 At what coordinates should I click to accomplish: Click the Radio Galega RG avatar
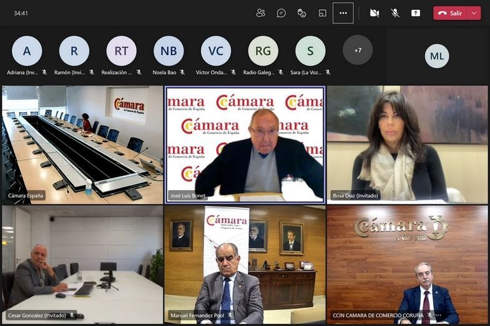point(263,51)
